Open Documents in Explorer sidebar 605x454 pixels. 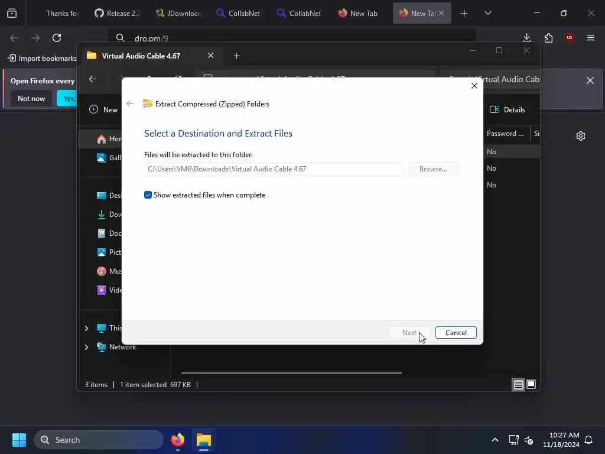(x=109, y=233)
